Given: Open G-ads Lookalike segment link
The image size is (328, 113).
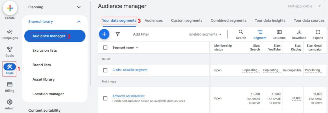Looking at the screenshot, I should [130, 70].
